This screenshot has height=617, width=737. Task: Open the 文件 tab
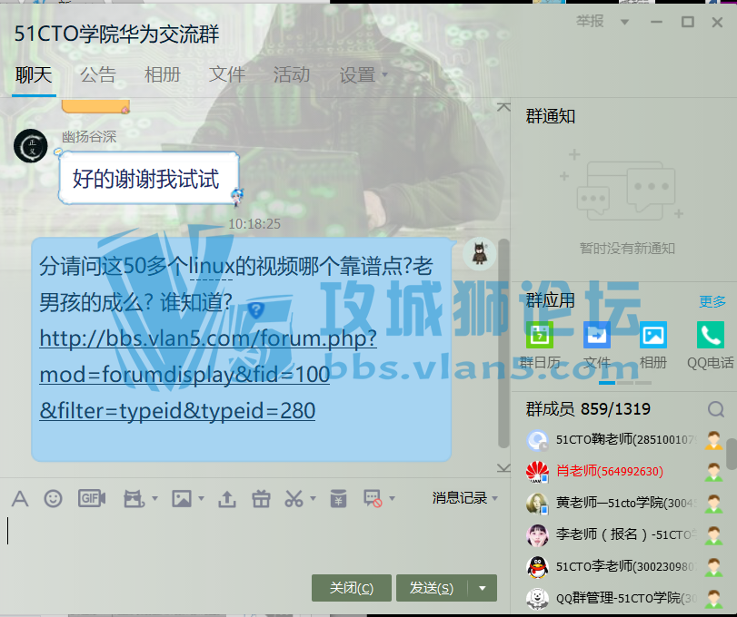point(227,74)
